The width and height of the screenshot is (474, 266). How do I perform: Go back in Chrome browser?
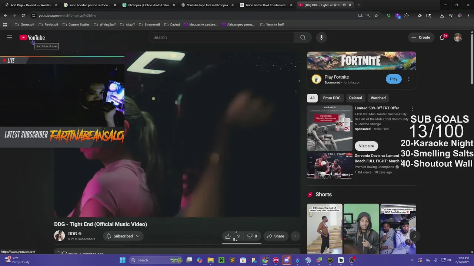point(5,16)
